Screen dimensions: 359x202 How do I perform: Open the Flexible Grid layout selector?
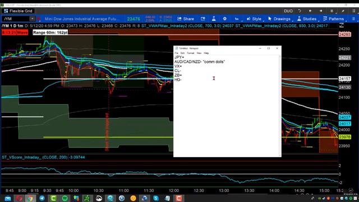pyautogui.click(x=19, y=11)
